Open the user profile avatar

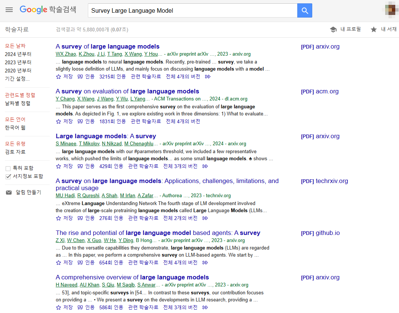coord(390,9)
